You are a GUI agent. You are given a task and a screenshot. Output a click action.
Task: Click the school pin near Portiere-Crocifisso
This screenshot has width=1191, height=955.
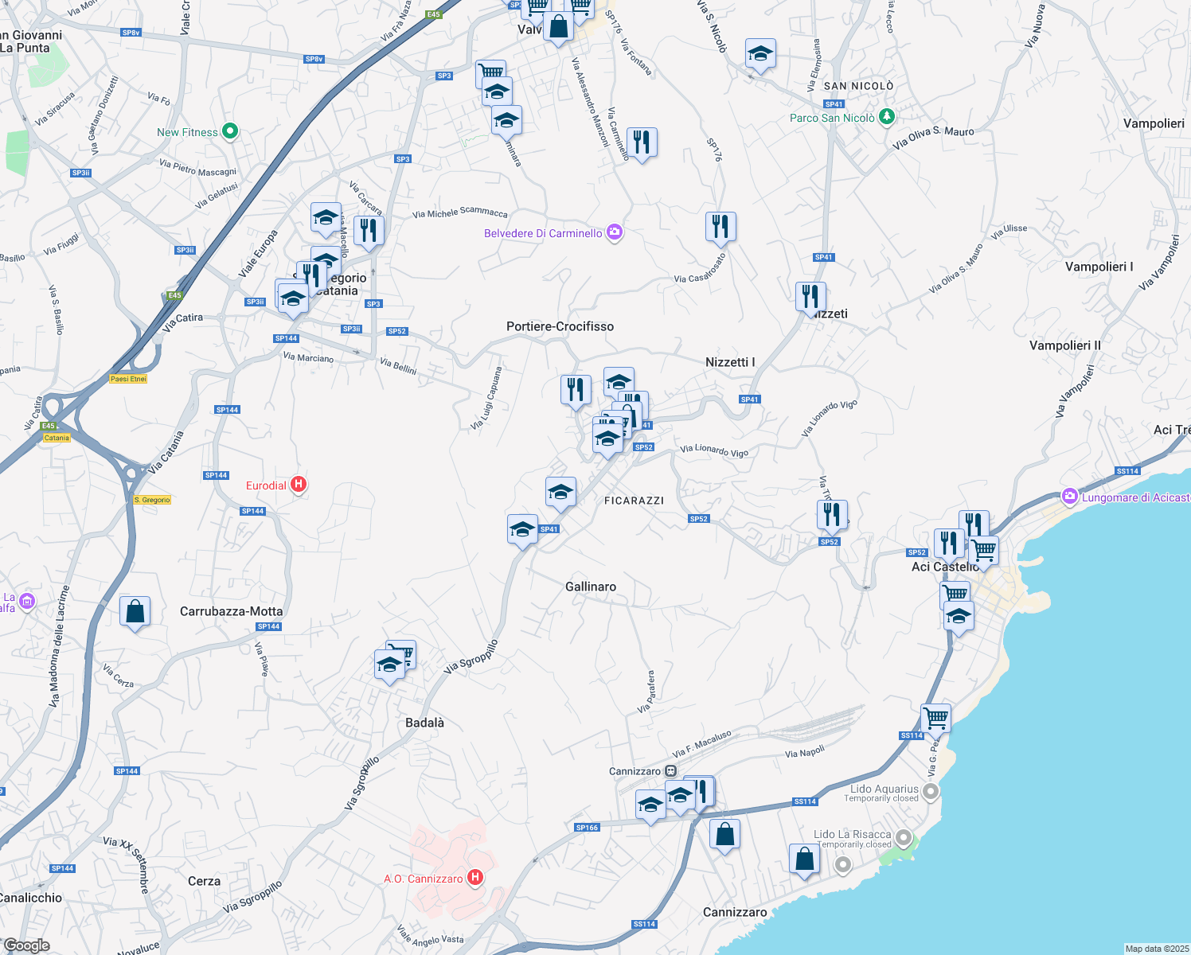pos(619,381)
